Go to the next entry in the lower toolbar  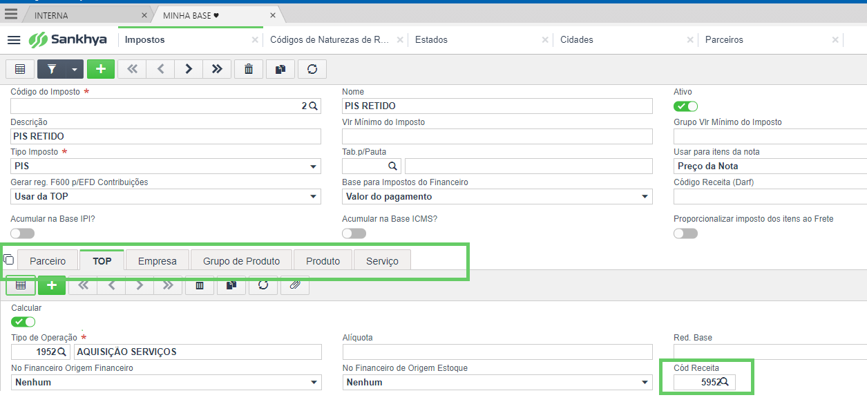pyautogui.click(x=140, y=285)
